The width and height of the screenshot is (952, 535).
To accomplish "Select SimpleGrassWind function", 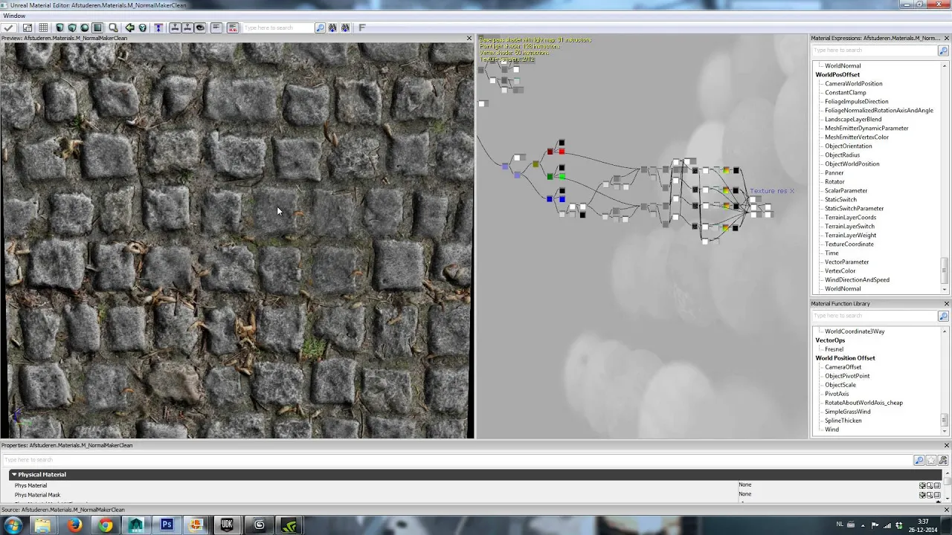I will [x=847, y=412].
